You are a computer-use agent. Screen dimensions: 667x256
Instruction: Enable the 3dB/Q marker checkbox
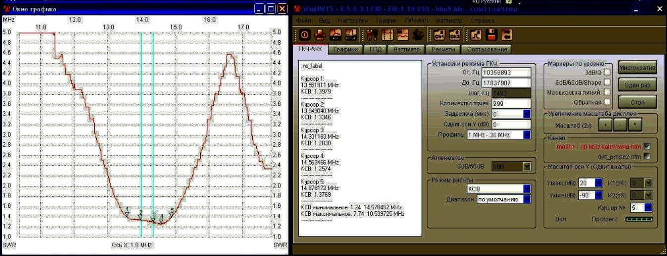tap(608, 72)
